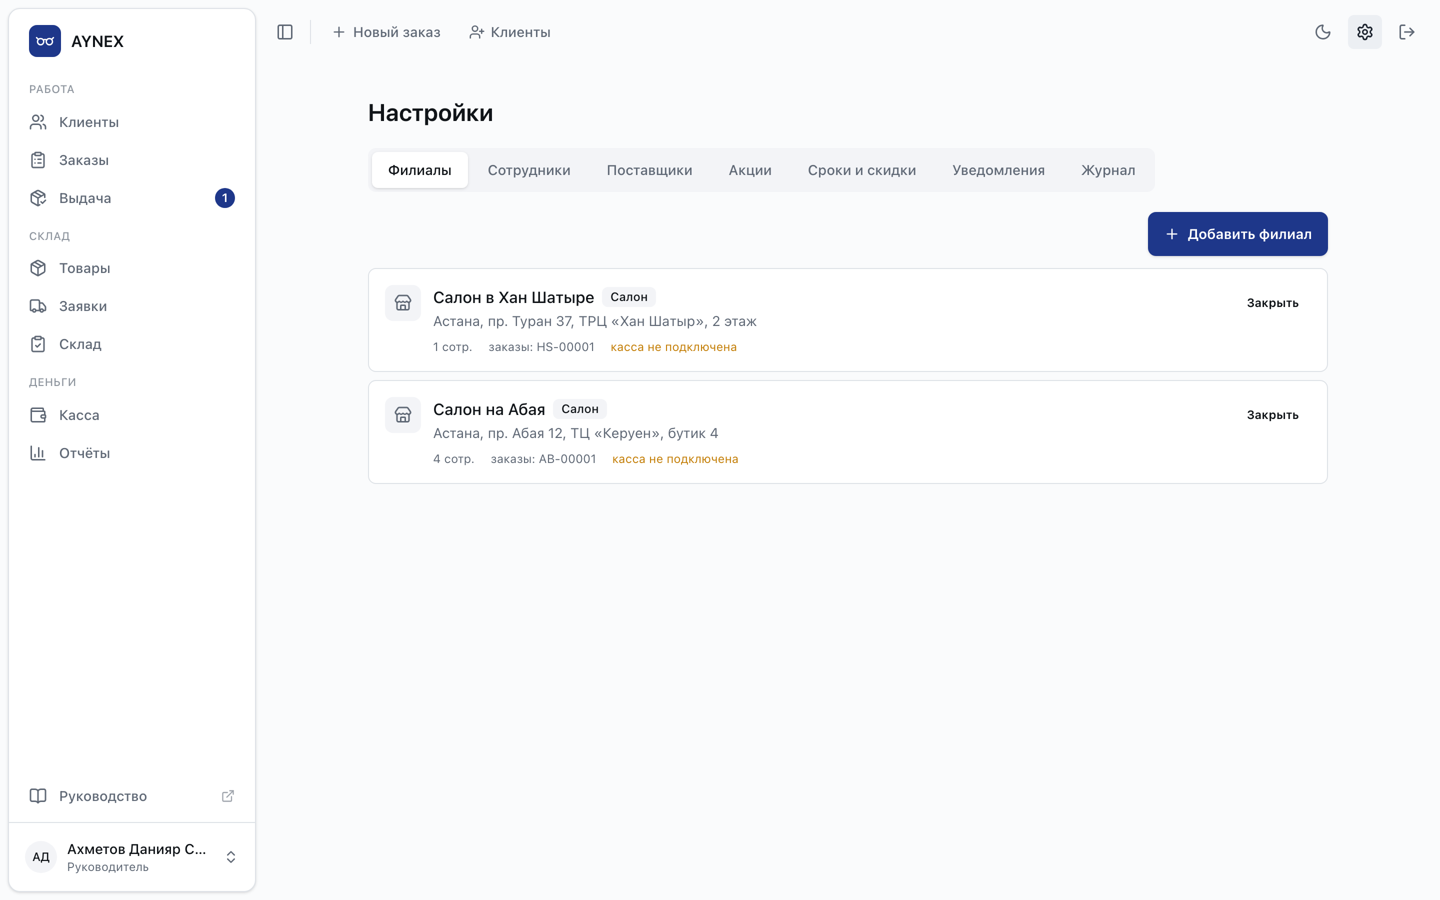Open Отчёты in the sidebar
This screenshot has width=1440, height=900.
pyautogui.click(x=132, y=453)
